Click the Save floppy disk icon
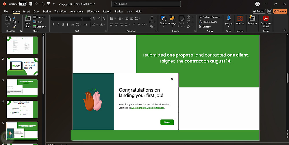289x145 pixels. [x=31, y=4]
